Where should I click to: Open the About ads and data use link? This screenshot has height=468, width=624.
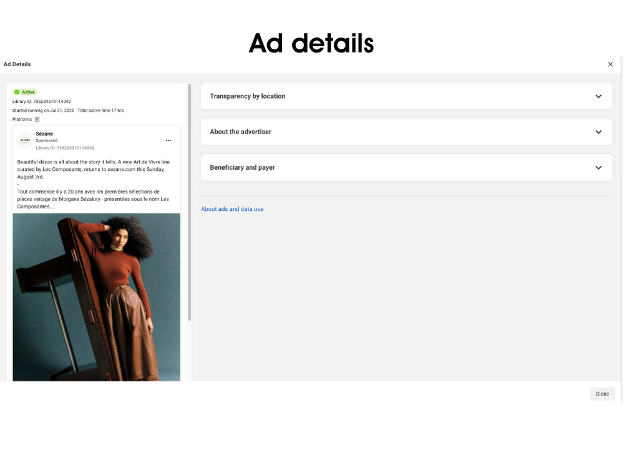coord(232,209)
